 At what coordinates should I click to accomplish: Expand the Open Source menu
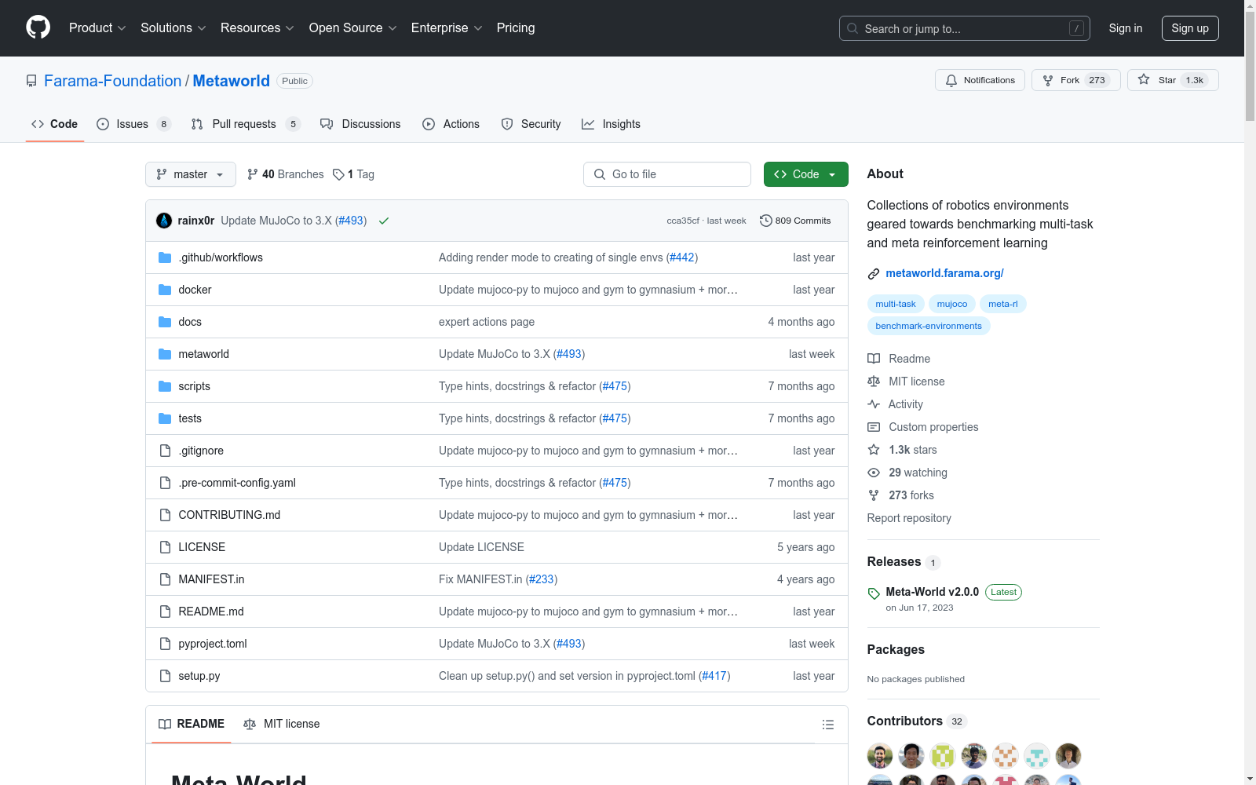353,27
